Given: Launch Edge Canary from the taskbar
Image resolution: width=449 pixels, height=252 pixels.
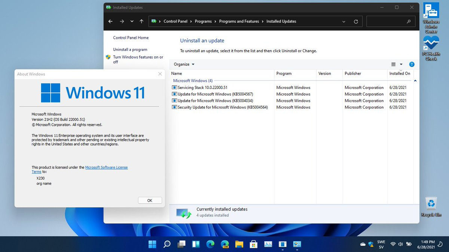Looking at the screenshot, I should pyautogui.click(x=225, y=244).
